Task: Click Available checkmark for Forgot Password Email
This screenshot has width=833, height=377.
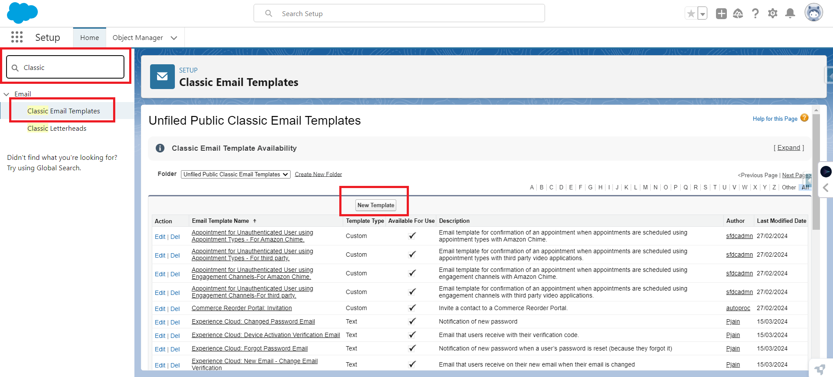Action: click(411, 348)
